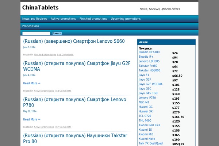Focus the search text field
Screen dimensions: 219x146
tap(36, 33)
